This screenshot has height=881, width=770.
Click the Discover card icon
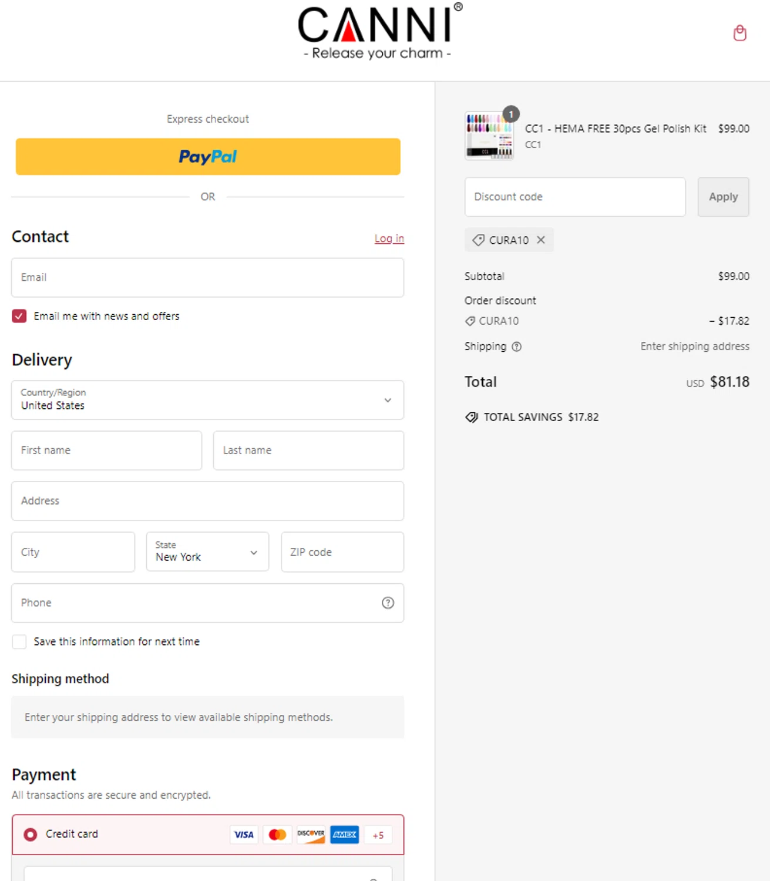pyautogui.click(x=311, y=835)
